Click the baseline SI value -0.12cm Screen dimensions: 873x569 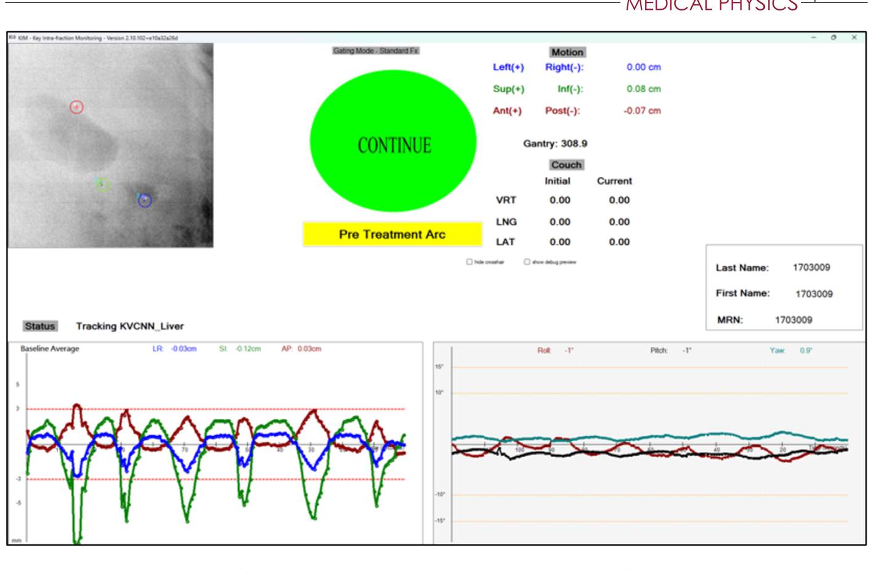pyautogui.click(x=248, y=349)
